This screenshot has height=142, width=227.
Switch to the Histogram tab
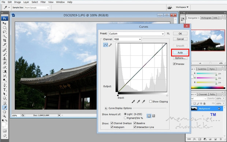click(206, 18)
